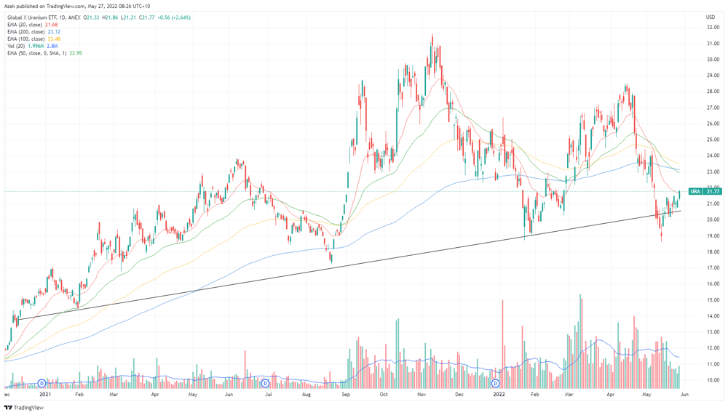Screen dimensions: 728x415
Task: Click the 30.00 price axis label
Action: point(713,60)
